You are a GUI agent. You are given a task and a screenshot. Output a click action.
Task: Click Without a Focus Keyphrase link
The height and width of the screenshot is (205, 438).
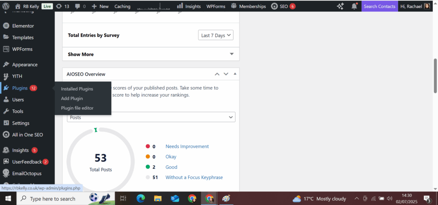(x=194, y=177)
